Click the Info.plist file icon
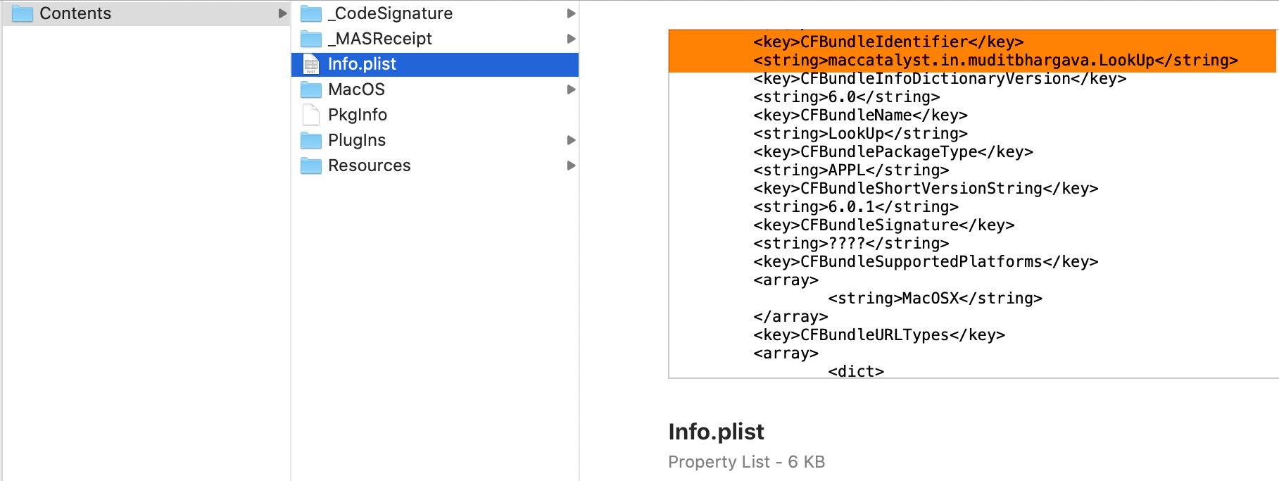 click(x=311, y=64)
